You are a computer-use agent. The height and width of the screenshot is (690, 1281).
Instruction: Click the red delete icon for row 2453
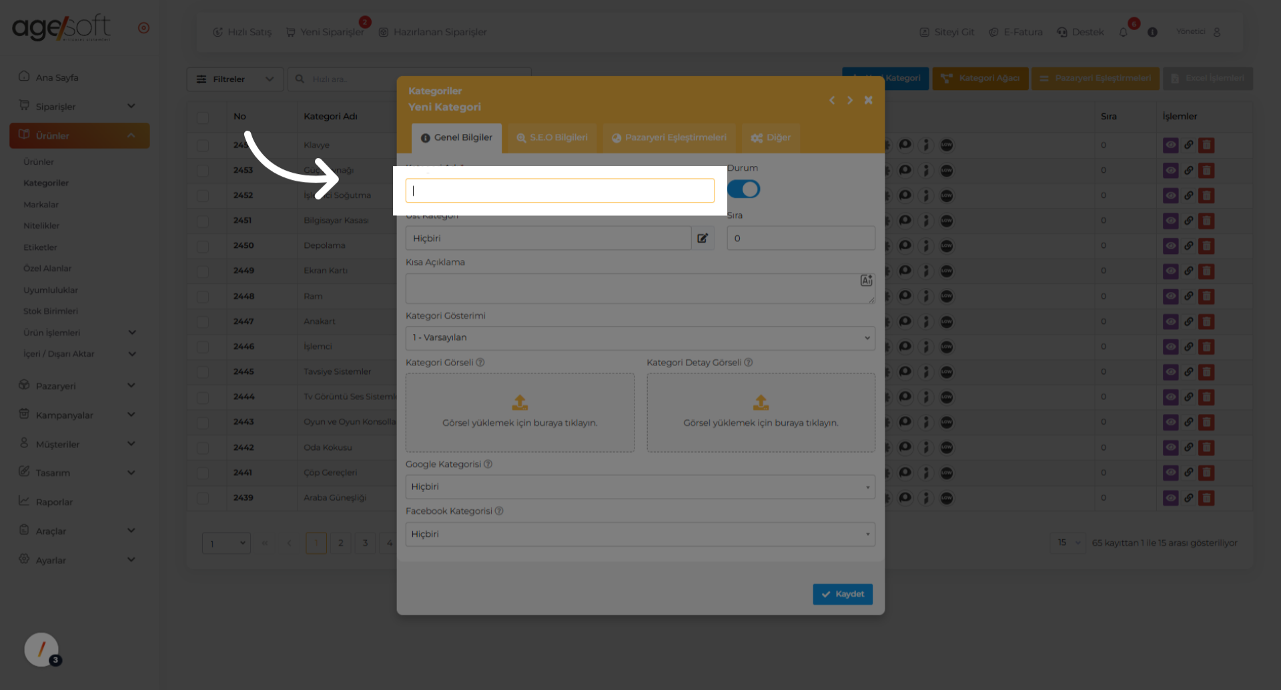point(1206,170)
